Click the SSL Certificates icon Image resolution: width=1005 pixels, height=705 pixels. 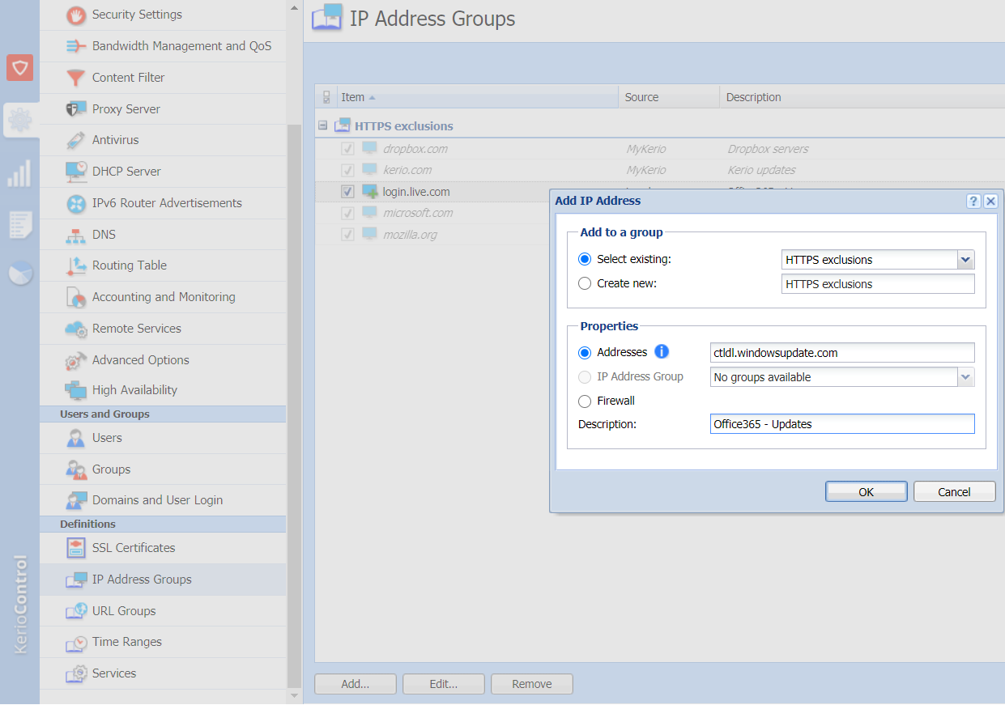point(76,548)
